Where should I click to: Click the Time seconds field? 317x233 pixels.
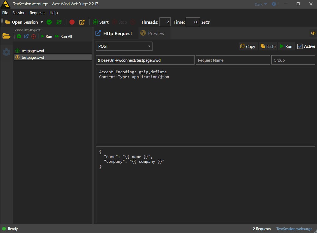[193, 22]
